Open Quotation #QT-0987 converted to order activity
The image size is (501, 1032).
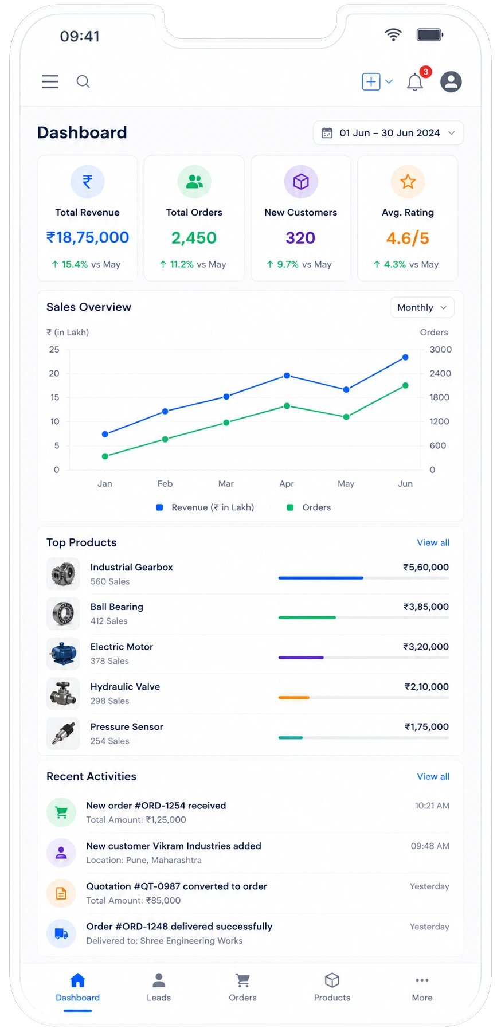(248, 893)
